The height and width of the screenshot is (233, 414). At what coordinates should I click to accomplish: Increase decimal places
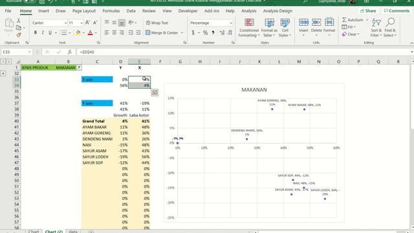pyautogui.click(x=222, y=33)
